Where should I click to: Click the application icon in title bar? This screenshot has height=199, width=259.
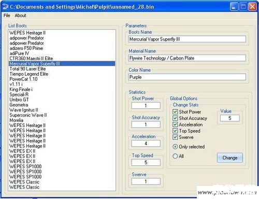5,7
